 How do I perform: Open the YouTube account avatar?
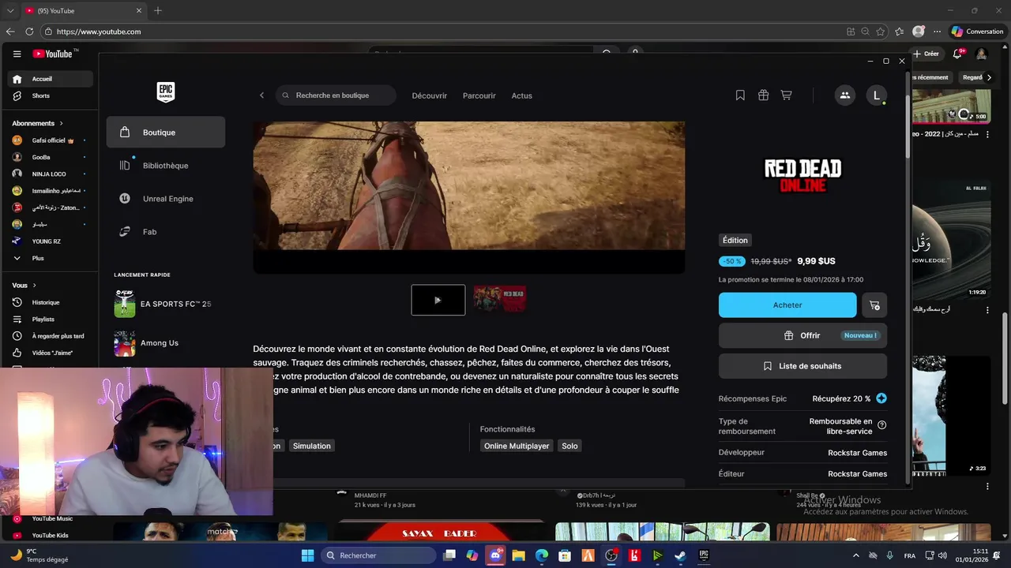click(x=981, y=54)
